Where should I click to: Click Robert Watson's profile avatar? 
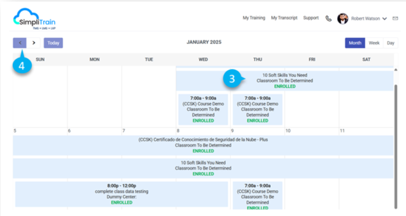pos(343,18)
